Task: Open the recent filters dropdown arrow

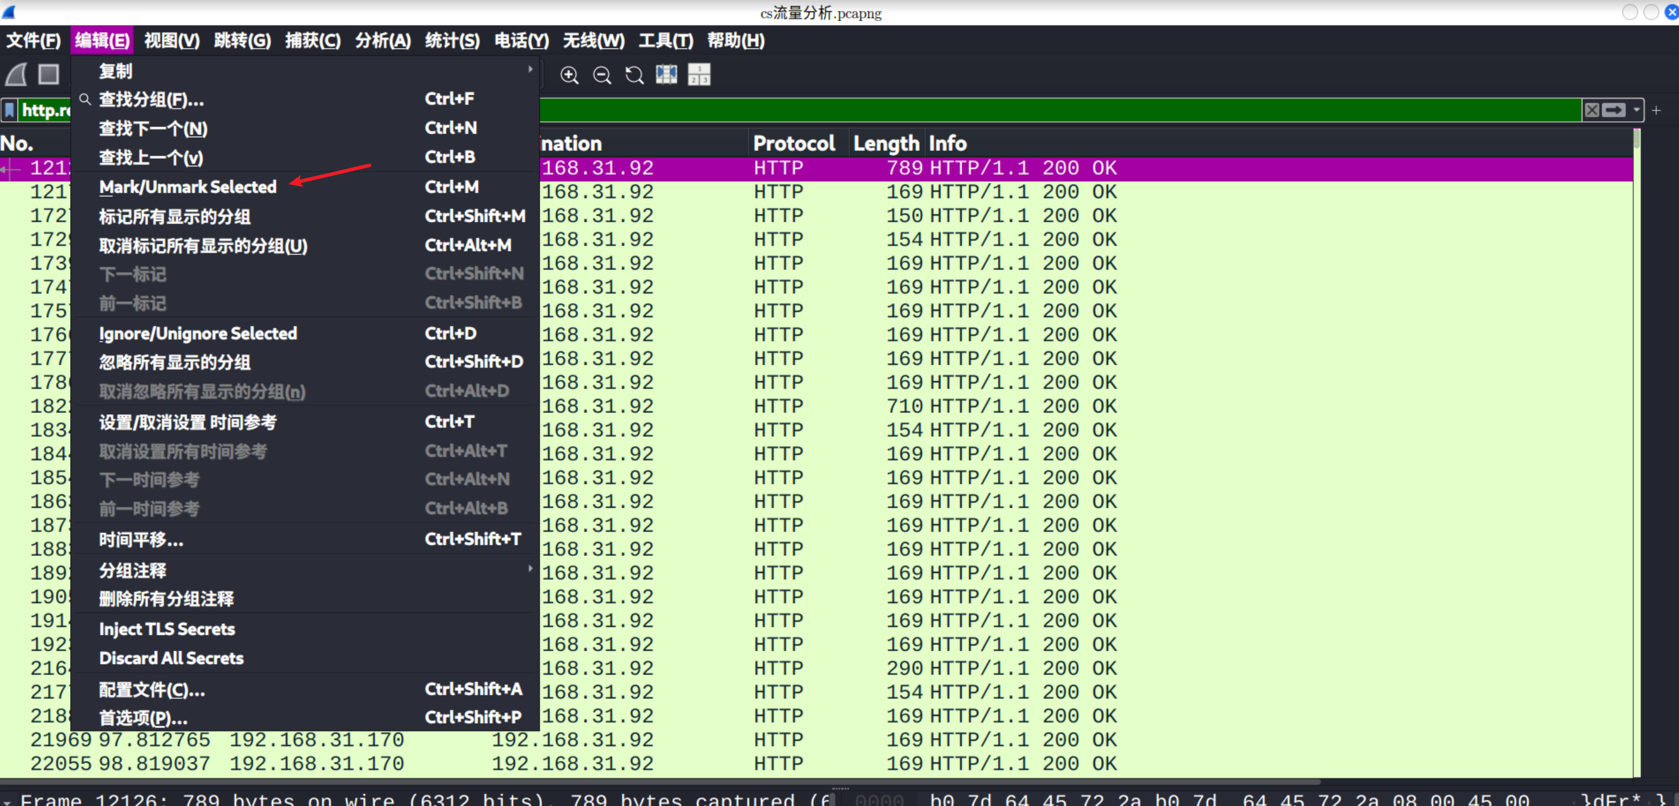Action: (1636, 110)
